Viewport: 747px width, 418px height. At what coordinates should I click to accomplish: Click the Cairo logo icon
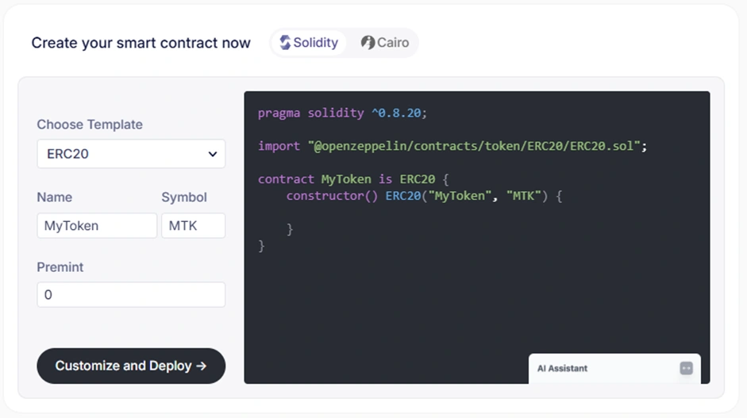point(368,43)
